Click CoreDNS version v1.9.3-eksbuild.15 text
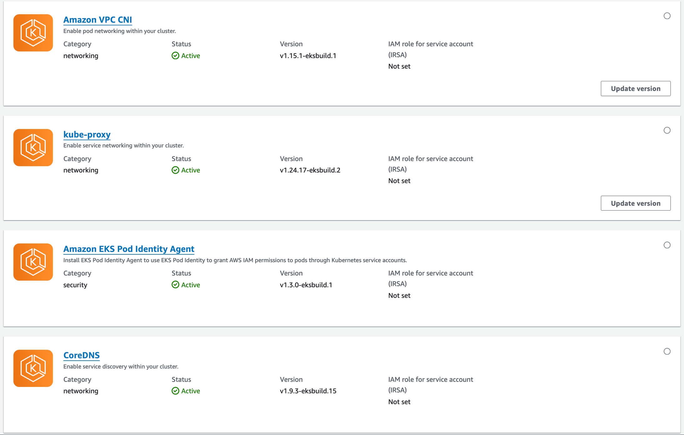This screenshot has height=435, width=684. pos(308,391)
